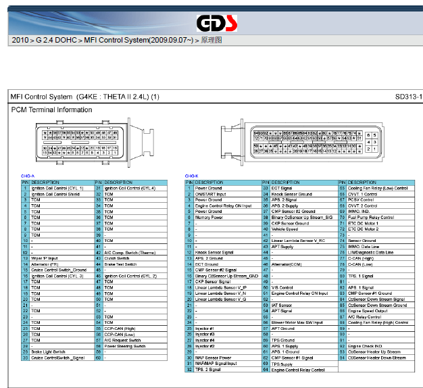423x388 pixels.
Task: Select 'CCP-CAN (Low)' cell
Action: coord(135,335)
